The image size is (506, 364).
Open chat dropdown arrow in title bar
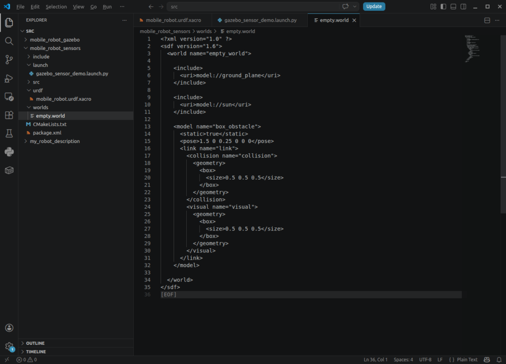pyautogui.click(x=355, y=6)
